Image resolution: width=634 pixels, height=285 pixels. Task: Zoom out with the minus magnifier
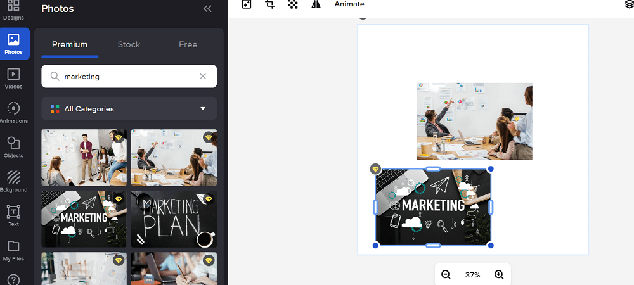click(446, 275)
